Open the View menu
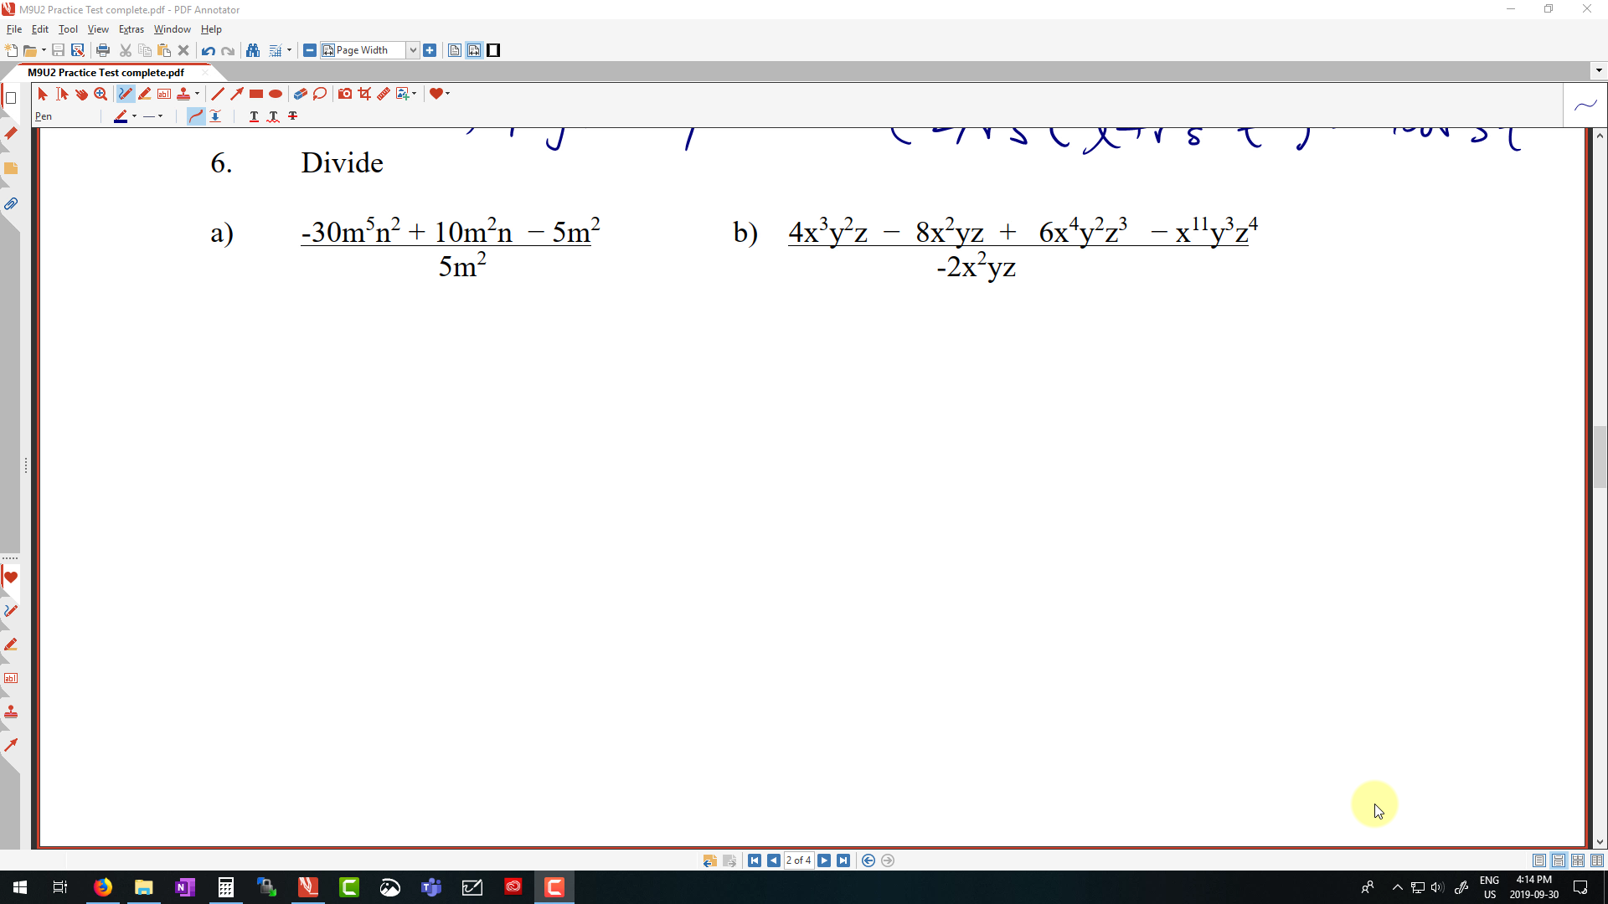Viewport: 1608px width, 904px height. click(98, 29)
